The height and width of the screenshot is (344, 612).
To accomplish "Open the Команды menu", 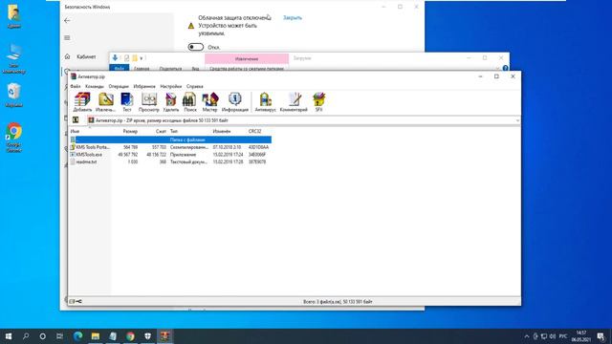I will pyautogui.click(x=95, y=86).
